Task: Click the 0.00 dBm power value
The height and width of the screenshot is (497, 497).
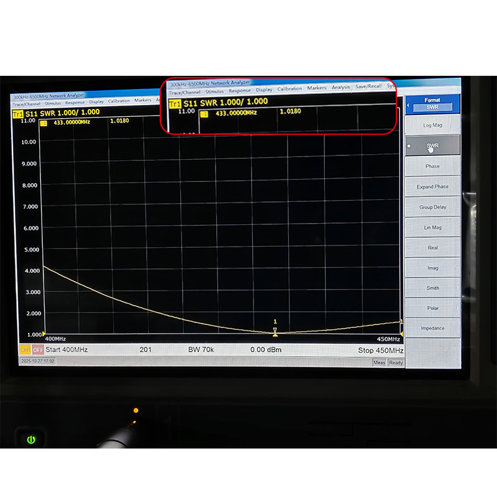Action: click(x=266, y=350)
